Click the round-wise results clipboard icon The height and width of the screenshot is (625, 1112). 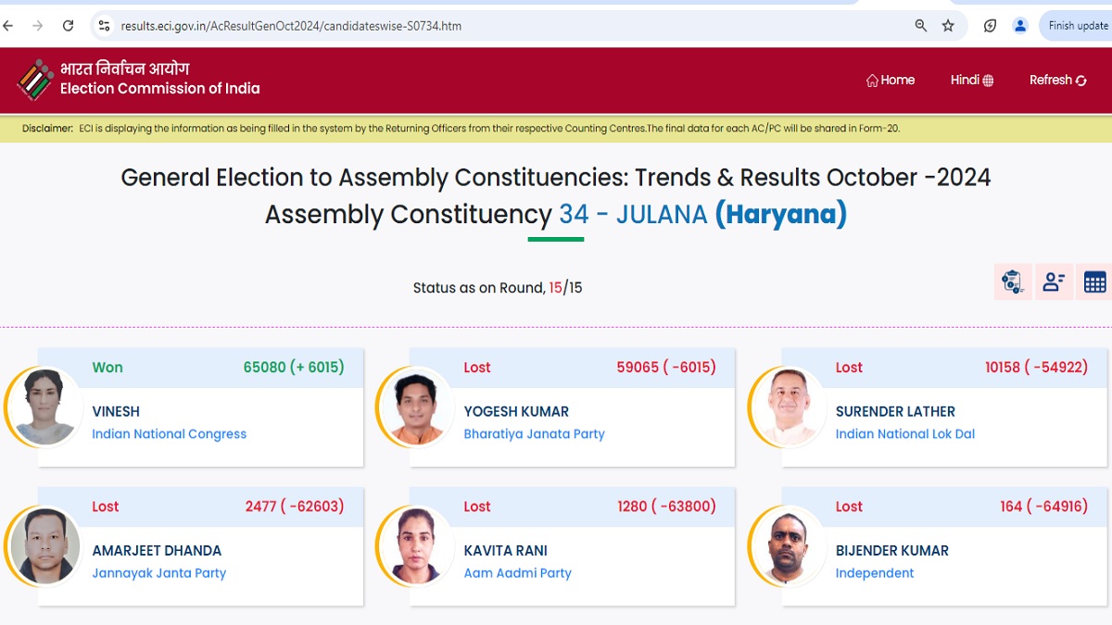(x=1012, y=282)
